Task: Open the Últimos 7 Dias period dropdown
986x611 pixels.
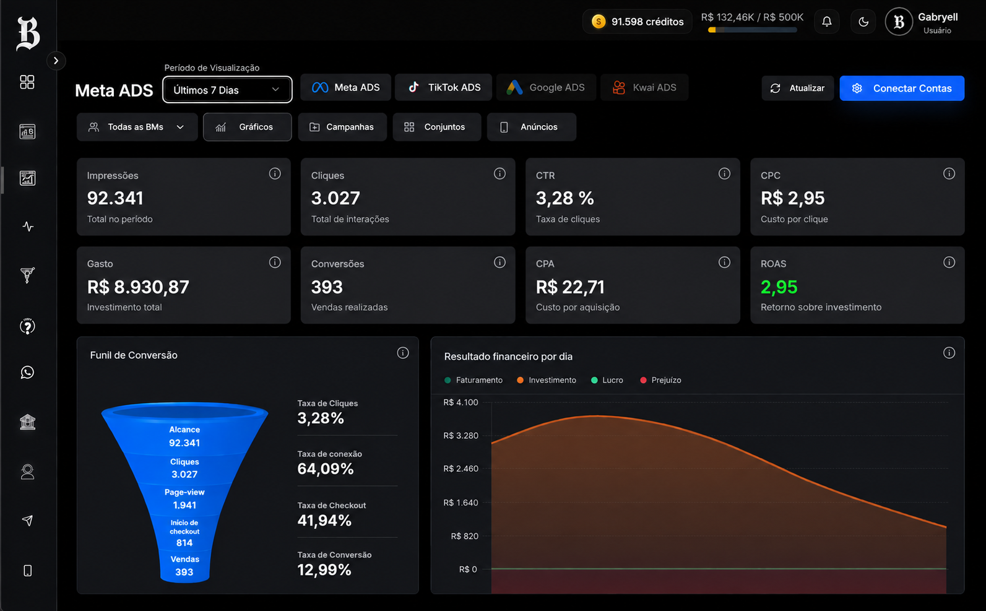Action: click(227, 90)
